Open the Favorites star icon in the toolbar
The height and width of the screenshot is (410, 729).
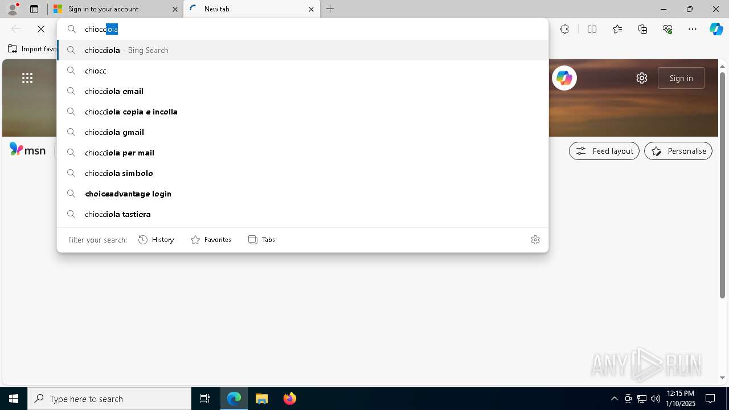[x=617, y=29]
